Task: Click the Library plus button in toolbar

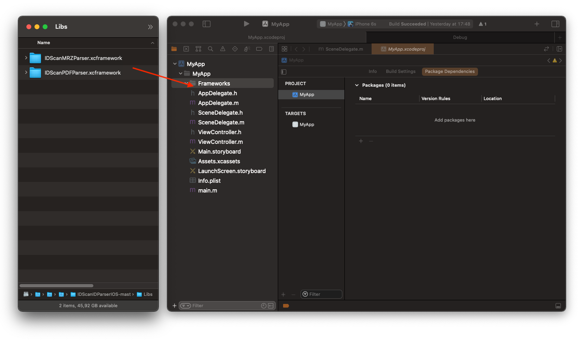Action: coord(536,24)
